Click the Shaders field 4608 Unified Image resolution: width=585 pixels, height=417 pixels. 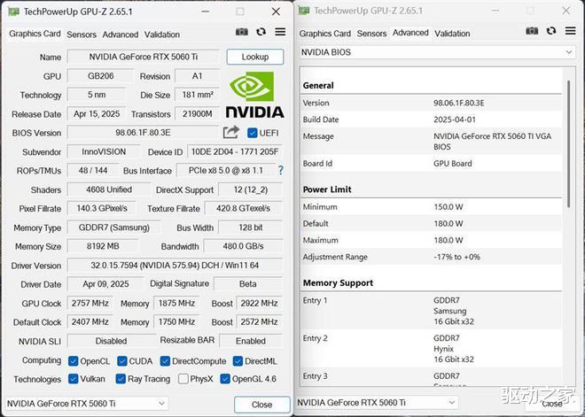108,189
